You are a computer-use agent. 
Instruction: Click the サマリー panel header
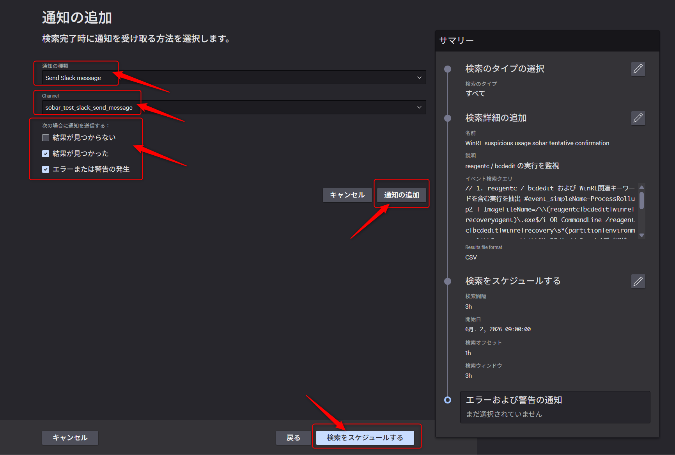[x=547, y=41]
